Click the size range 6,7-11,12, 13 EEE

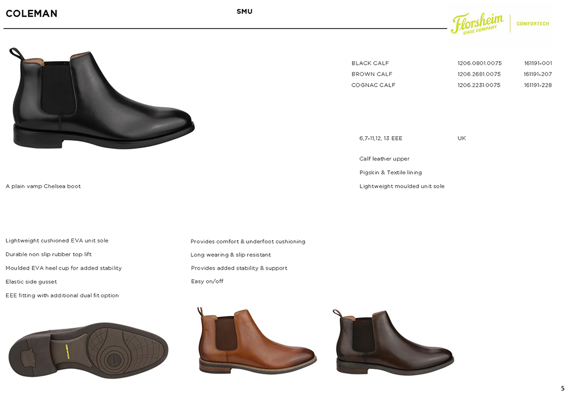381,138
